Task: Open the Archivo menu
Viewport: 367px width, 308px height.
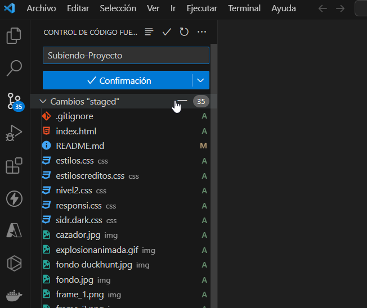Action: (x=41, y=8)
